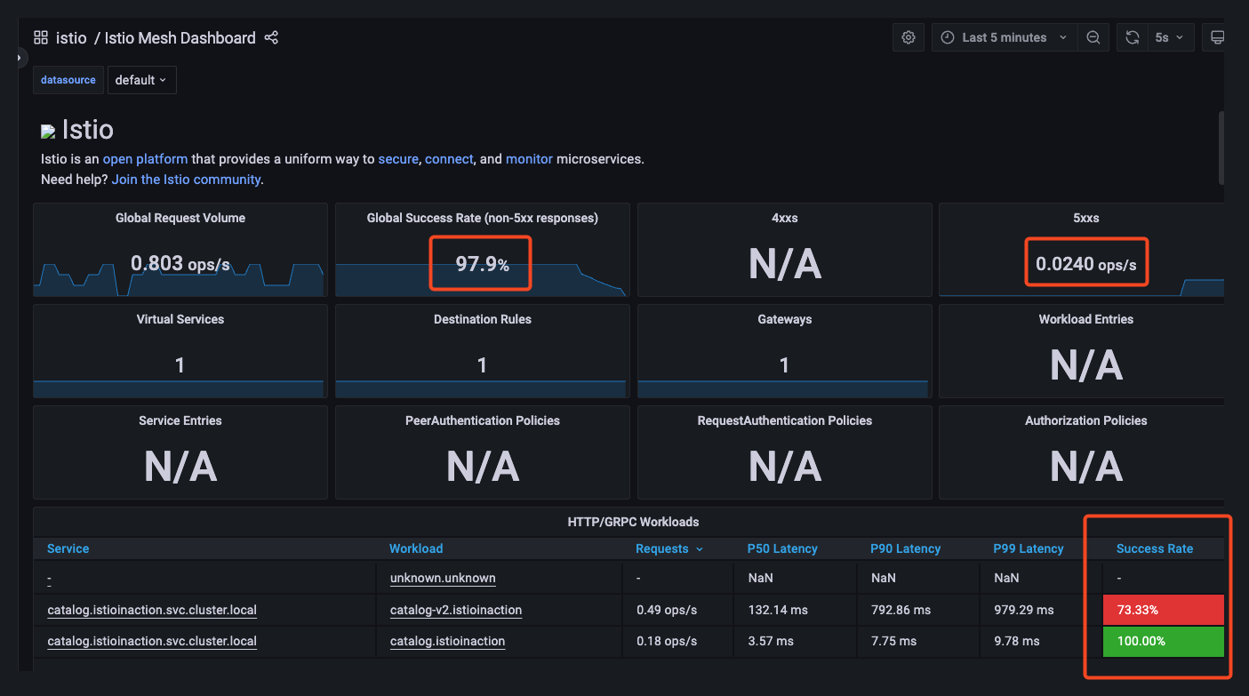Viewport: 1249px width, 696px height.
Task: Expand the collapsed side menu arrow
Action: 20,57
